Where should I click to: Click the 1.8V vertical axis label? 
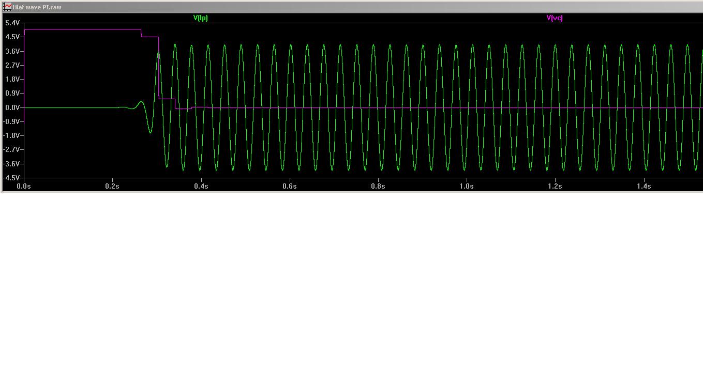point(12,80)
